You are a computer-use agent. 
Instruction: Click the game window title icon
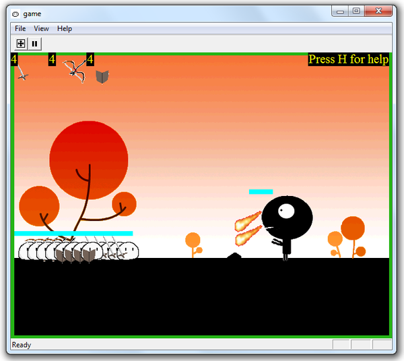point(15,14)
